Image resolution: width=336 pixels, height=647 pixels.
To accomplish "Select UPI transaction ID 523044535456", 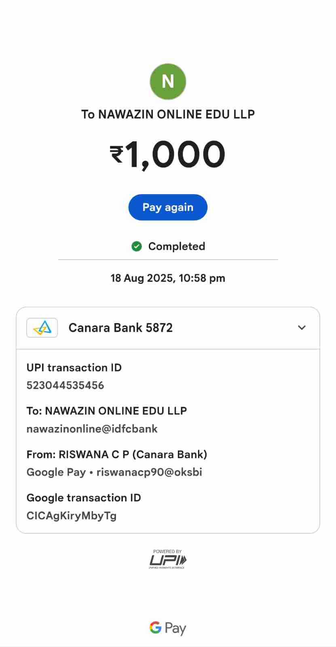I will click(x=65, y=385).
